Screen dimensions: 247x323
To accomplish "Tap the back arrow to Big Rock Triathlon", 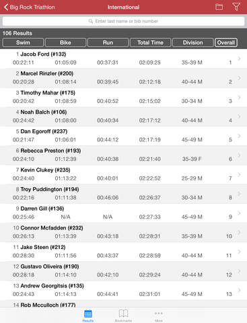I will pos(6,7).
